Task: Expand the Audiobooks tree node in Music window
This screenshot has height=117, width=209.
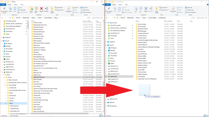Action: (6, 88)
